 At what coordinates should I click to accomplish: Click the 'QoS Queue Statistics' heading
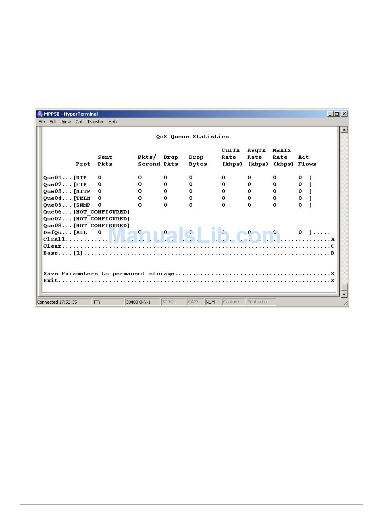pyautogui.click(x=193, y=137)
